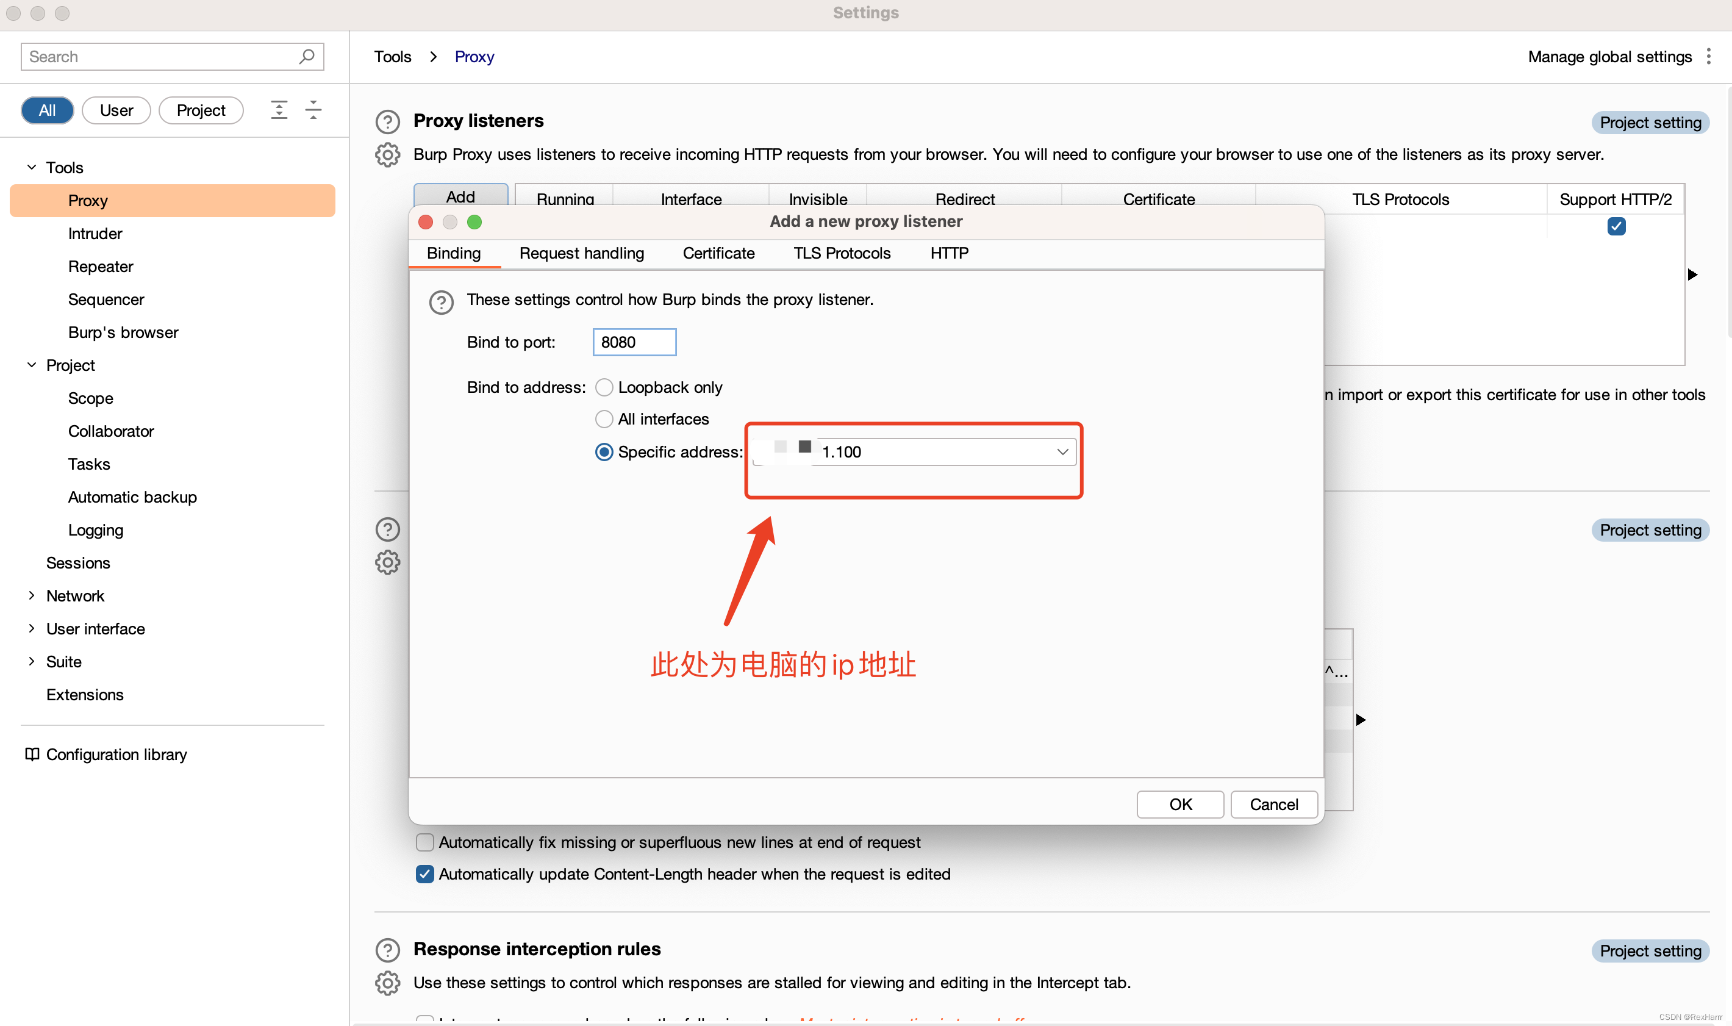Click the Bind to port input field
The width and height of the screenshot is (1732, 1026).
(634, 342)
